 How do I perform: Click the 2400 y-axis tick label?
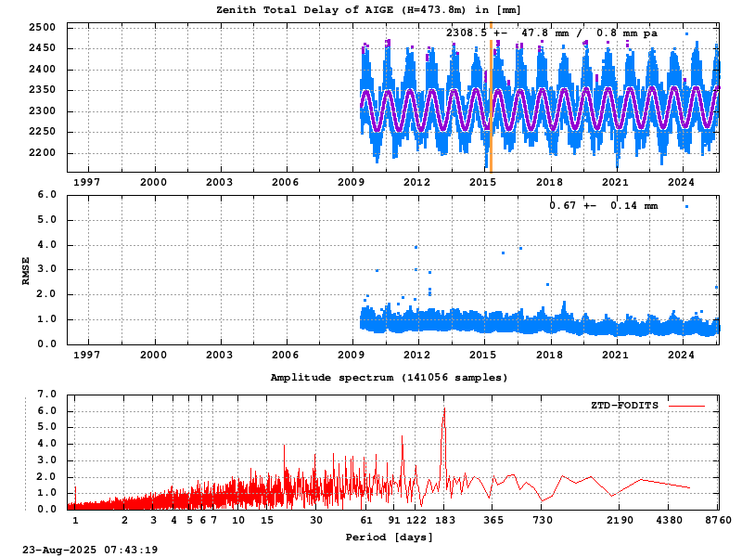(x=42, y=69)
